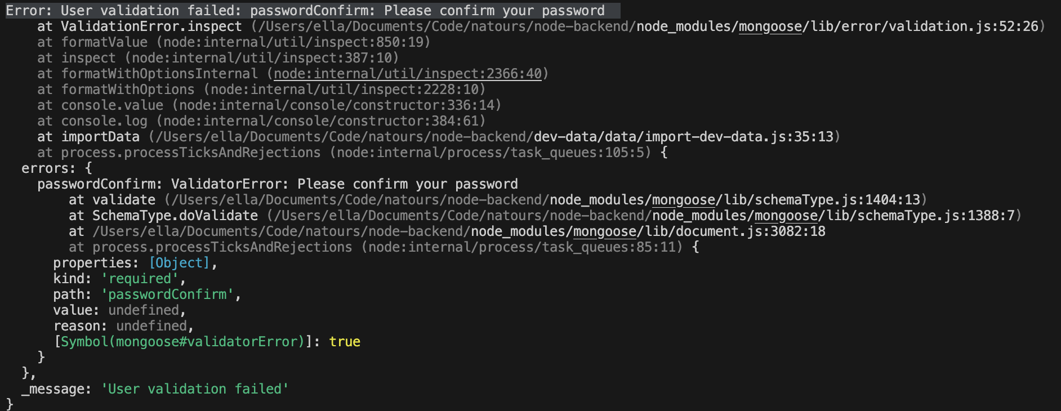Screen dimensions: 1061x411
Task: Click the Symbol(mongoose#validatorError) key
Action: coord(182,342)
